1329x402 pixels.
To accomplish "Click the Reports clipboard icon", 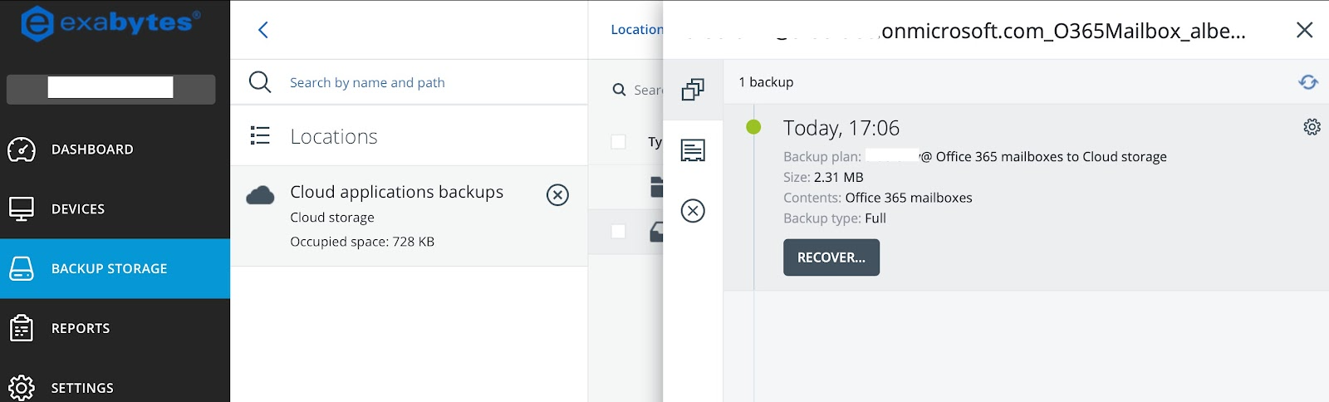I will pos(22,329).
